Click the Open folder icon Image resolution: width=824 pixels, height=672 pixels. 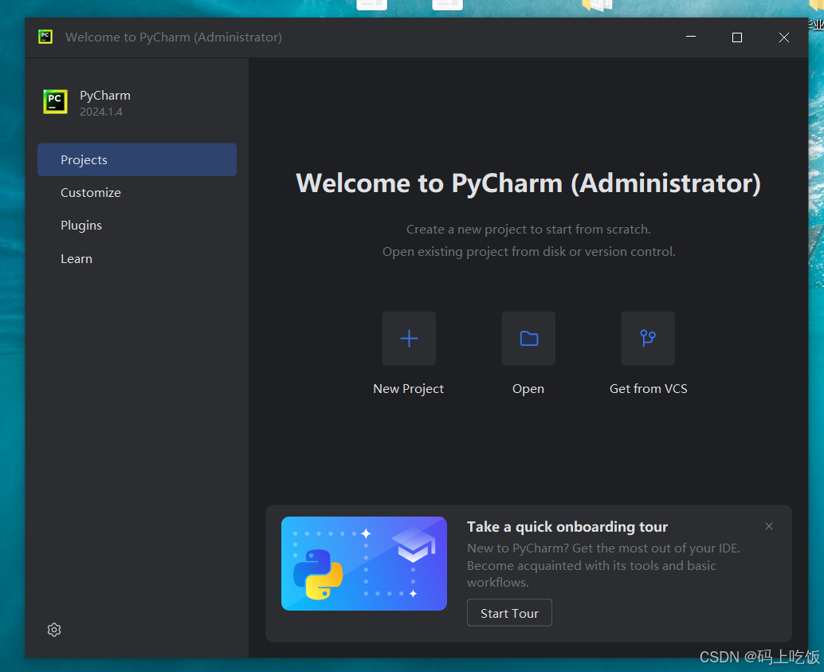528,338
